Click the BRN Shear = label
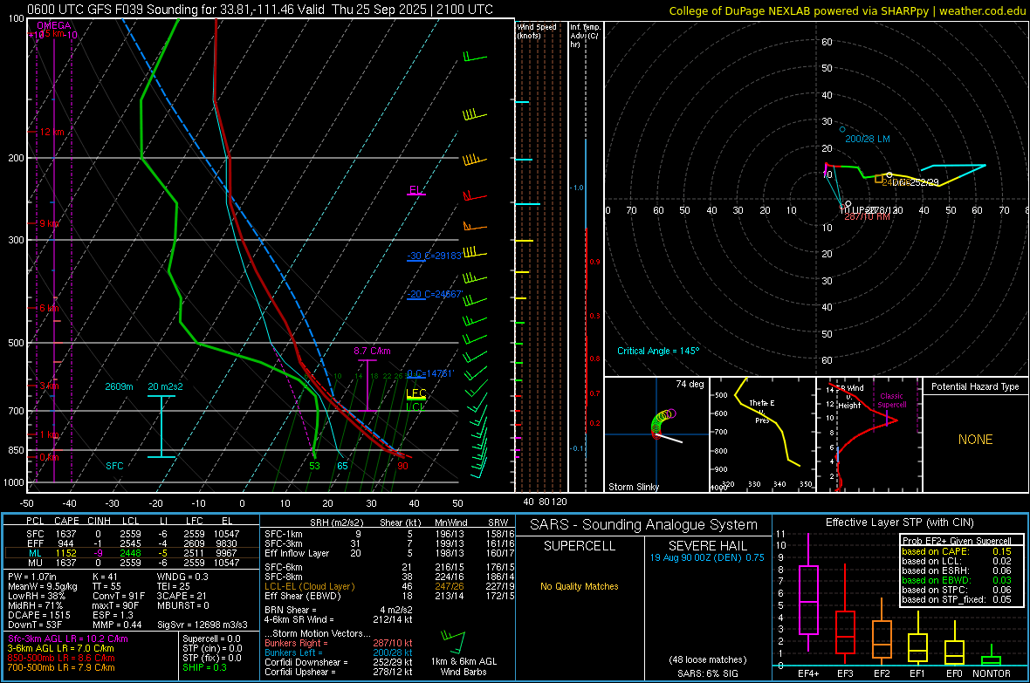Screen dimensions: 1030x683 291,610
